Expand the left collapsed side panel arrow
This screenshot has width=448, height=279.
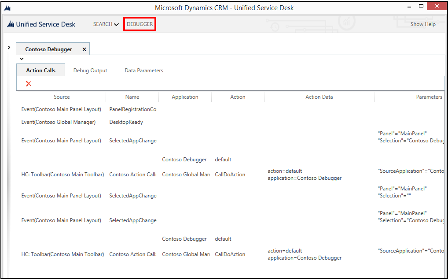point(9,46)
